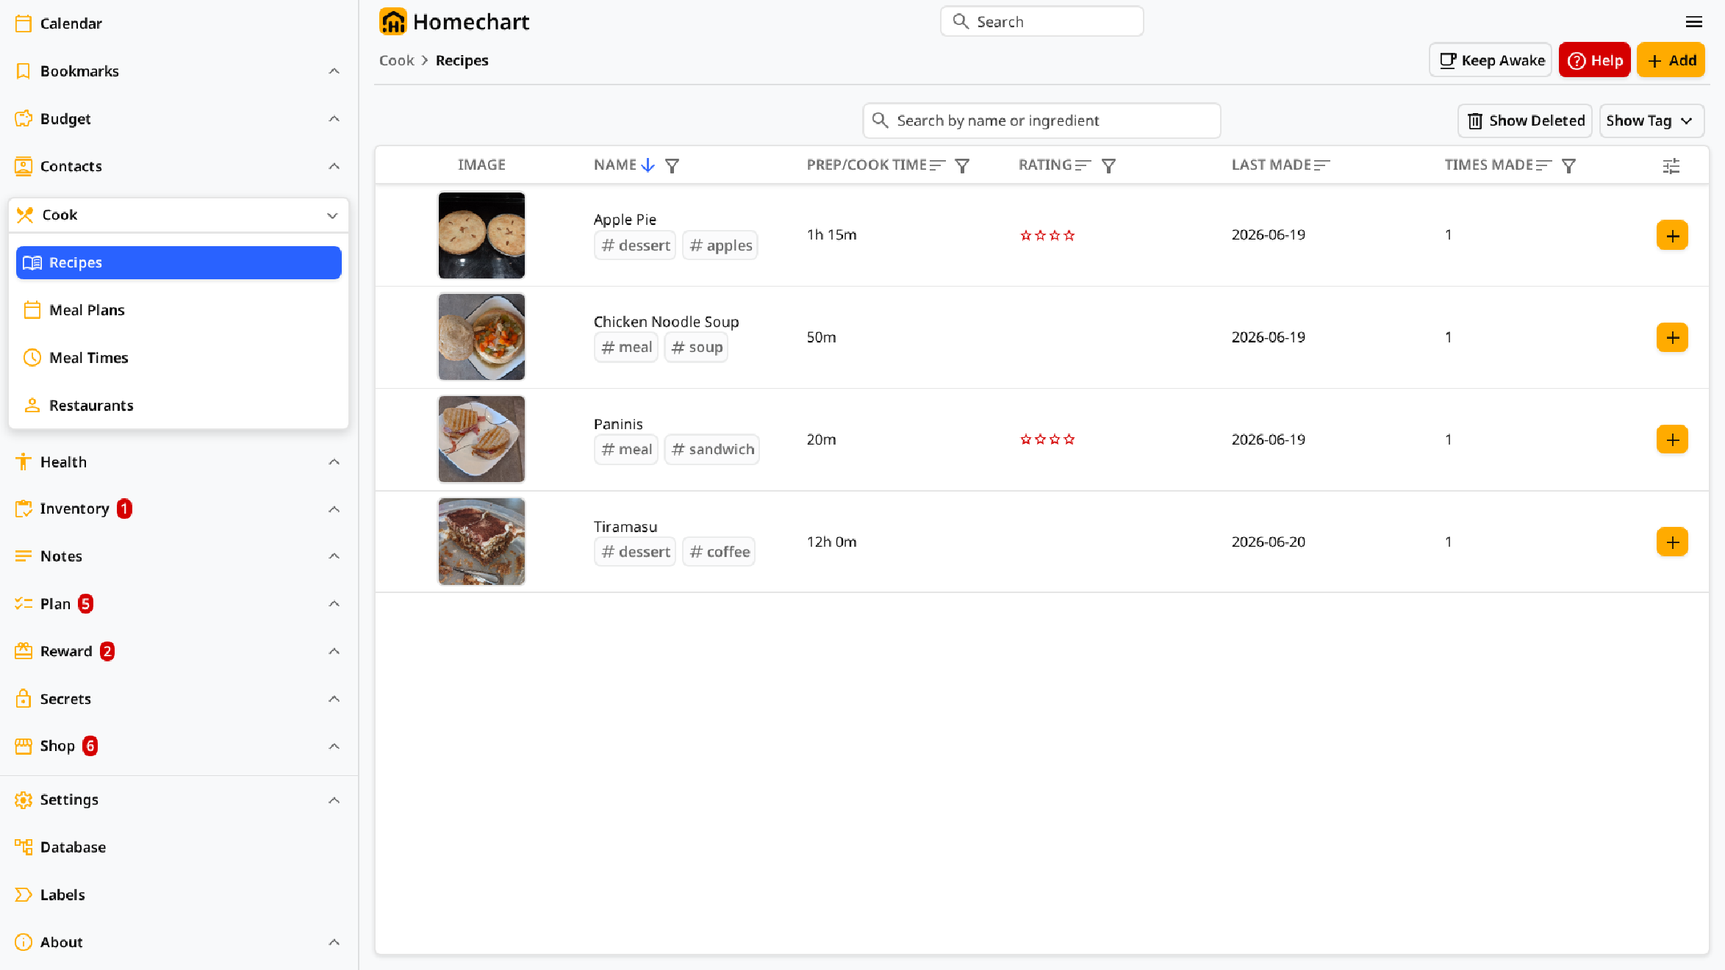Sort by Last Made icon
The height and width of the screenshot is (970, 1725).
(x=1322, y=165)
